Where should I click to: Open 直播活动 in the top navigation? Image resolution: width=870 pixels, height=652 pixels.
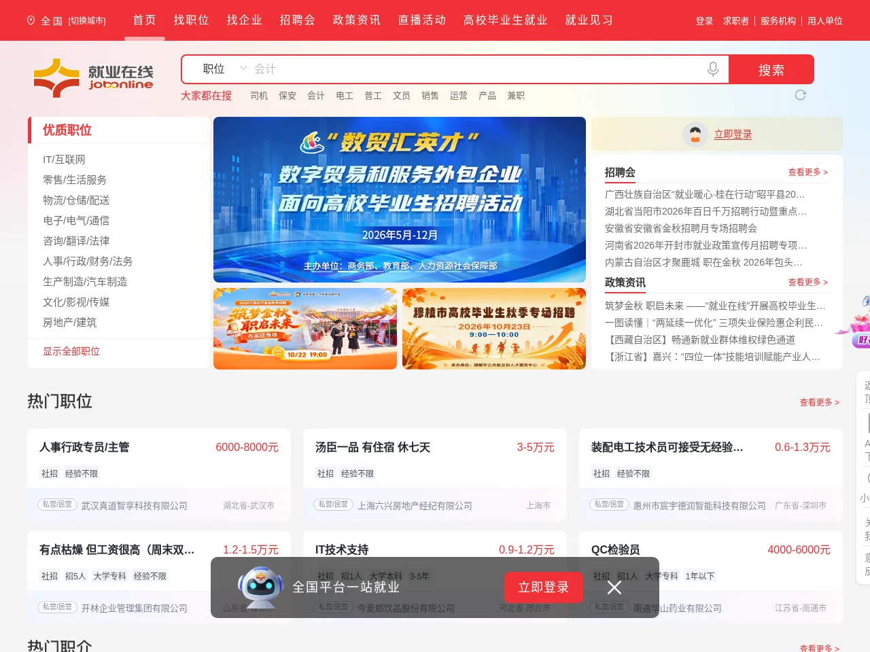(421, 20)
